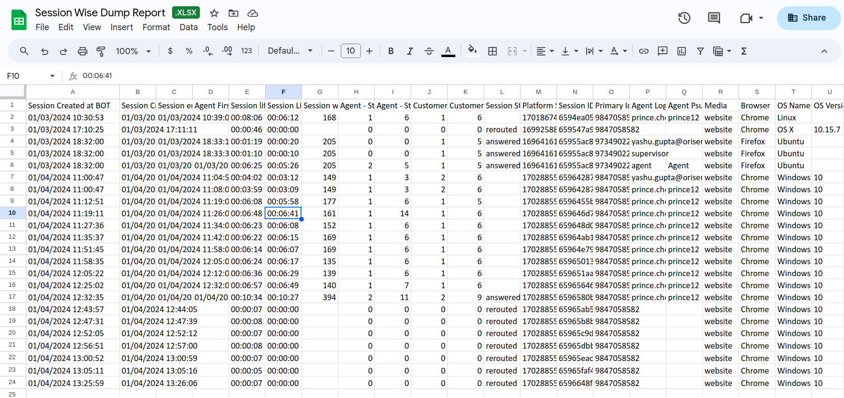844x398 pixels.
Task: Star this document as favorite
Action: click(x=214, y=13)
